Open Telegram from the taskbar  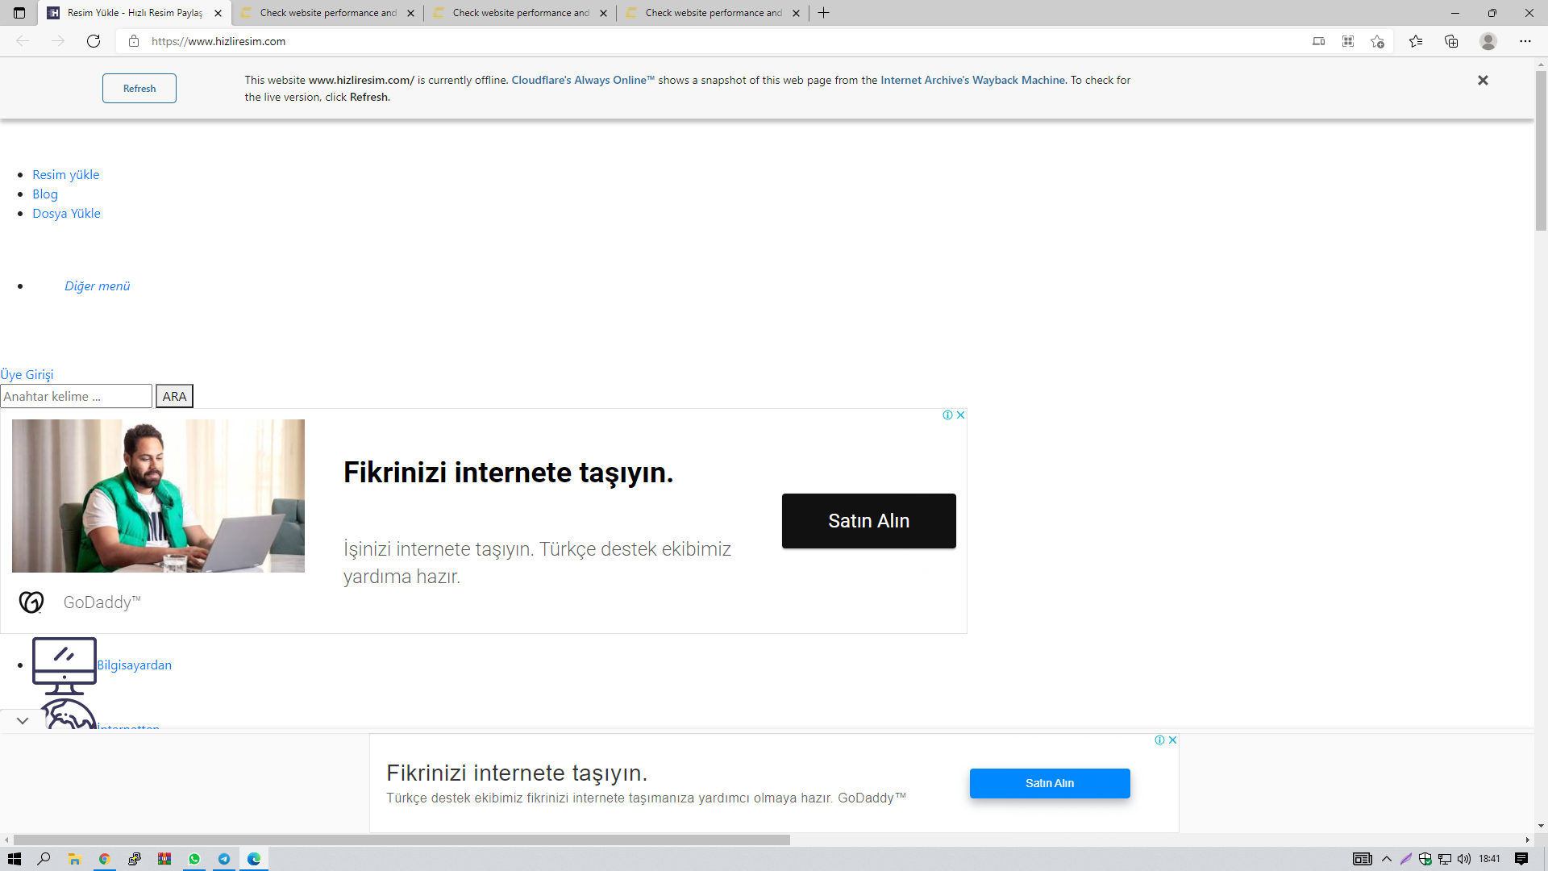(x=224, y=859)
